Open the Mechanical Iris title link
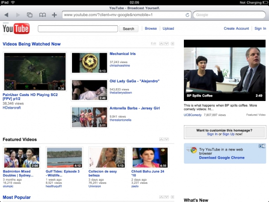269x202 pixels. point(122,54)
